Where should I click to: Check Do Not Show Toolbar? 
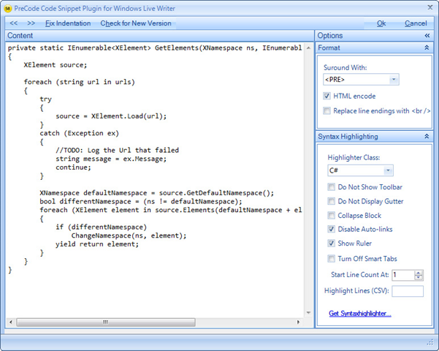point(331,187)
